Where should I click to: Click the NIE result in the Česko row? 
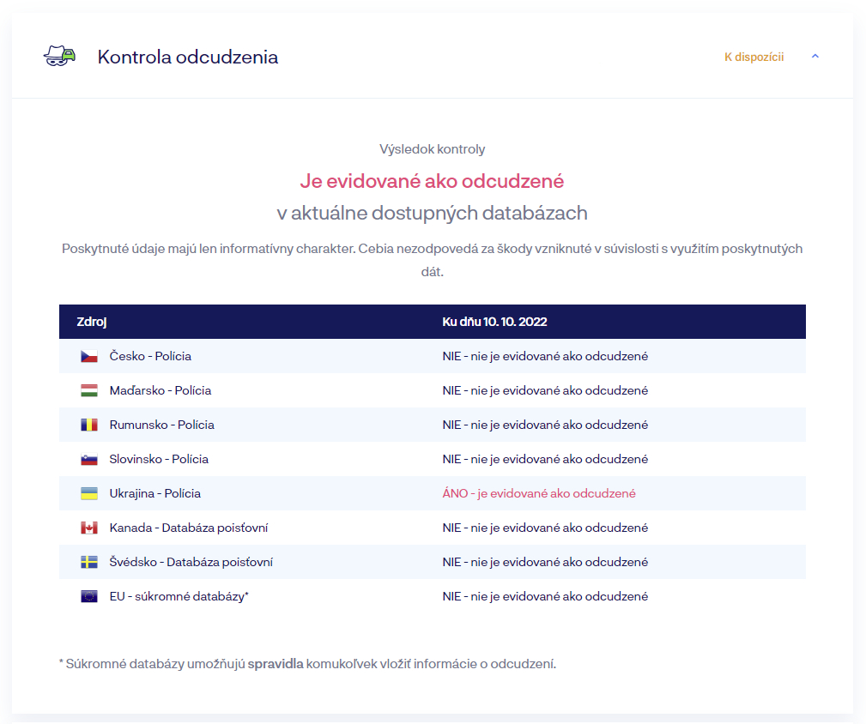coord(545,356)
